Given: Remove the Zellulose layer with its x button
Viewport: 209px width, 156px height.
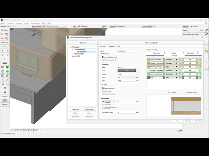Looking at the screenshot, I should click(x=199, y=70).
